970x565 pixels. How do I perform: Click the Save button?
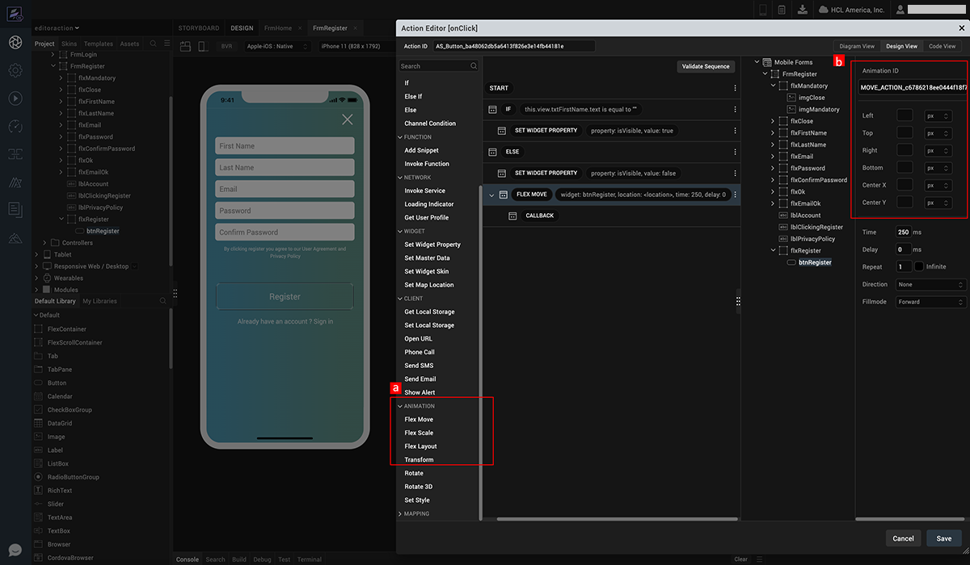[943, 538]
